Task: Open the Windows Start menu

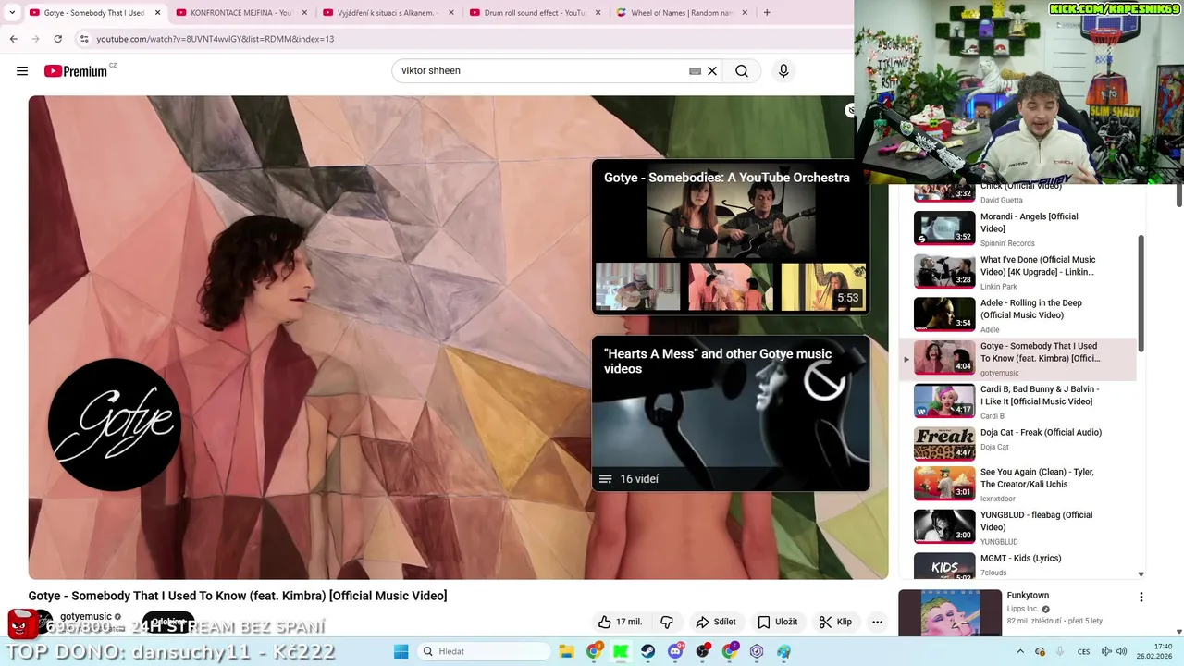Action: click(x=401, y=651)
